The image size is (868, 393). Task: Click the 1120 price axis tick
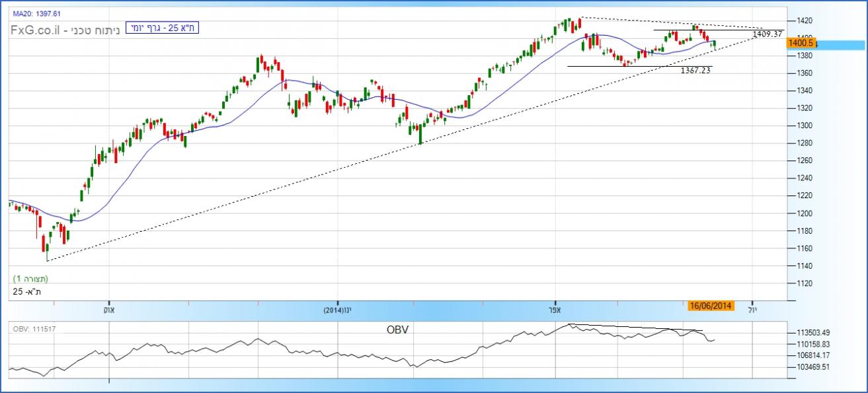click(x=805, y=283)
